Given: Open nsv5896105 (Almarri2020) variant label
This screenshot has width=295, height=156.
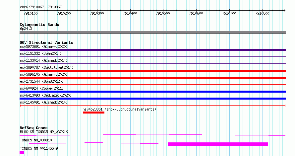Looking at the screenshot, I should (44, 74).
